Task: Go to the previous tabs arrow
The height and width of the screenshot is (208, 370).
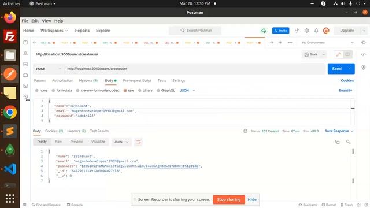Action: point(35,42)
